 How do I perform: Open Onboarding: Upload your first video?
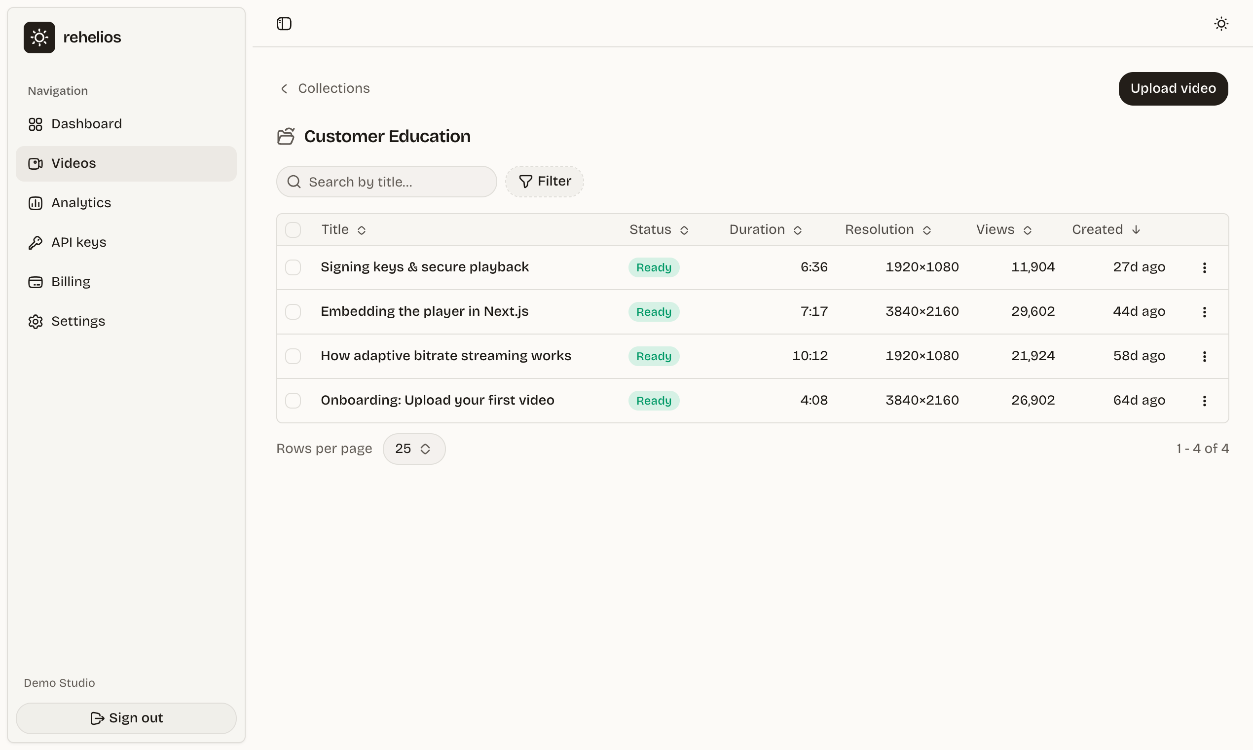[x=437, y=401]
